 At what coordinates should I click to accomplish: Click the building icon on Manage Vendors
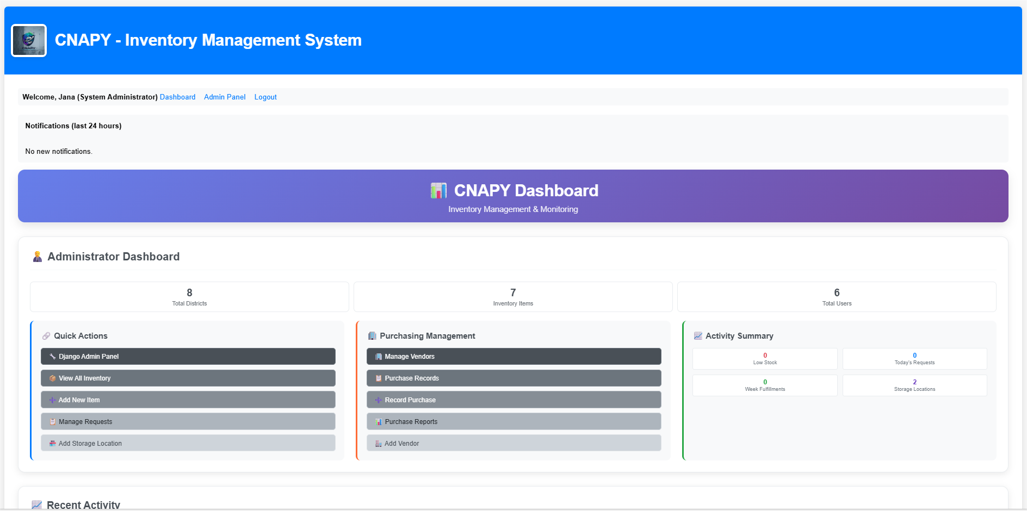tap(379, 357)
